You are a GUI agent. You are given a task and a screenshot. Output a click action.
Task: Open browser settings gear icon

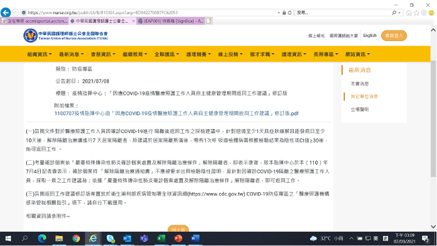click(x=424, y=13)
